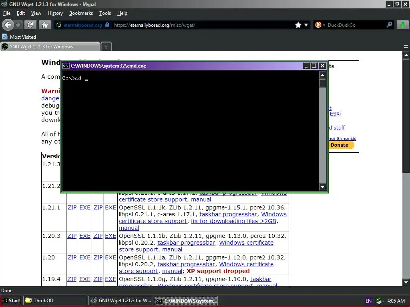Image resolution: width=410 pixels, height=307 pixels.
Task: Minimize the Mypal browser window
Action: tap(389, 4)
